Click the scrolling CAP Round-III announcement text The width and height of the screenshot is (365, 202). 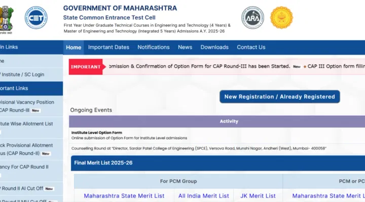(197, 66)
